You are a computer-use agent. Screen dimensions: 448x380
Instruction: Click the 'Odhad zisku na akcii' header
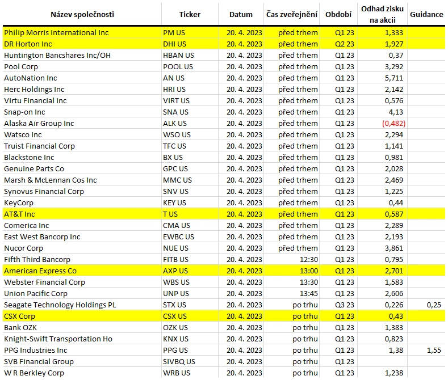tap(382, 14)
